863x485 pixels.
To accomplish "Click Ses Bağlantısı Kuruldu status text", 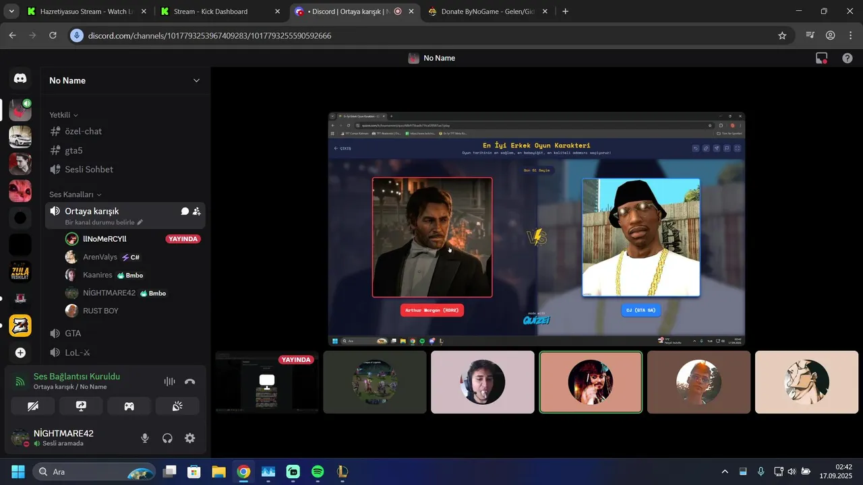I will click(x=77, y=377).
